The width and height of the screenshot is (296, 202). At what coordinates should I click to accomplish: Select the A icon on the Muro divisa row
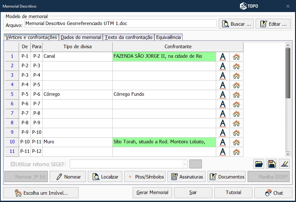tap(223, 142)
